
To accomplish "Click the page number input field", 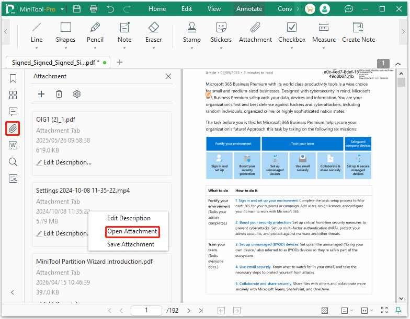I will [146, 310].
